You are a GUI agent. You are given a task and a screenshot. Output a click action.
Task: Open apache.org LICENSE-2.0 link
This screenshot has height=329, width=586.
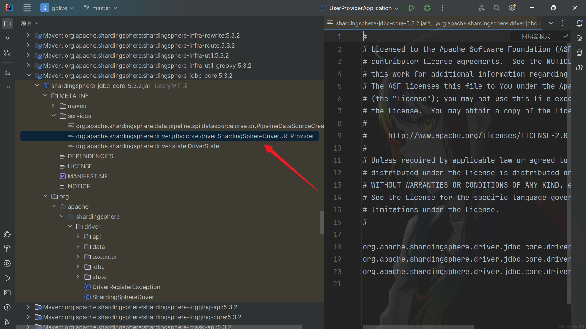(478, 136)
